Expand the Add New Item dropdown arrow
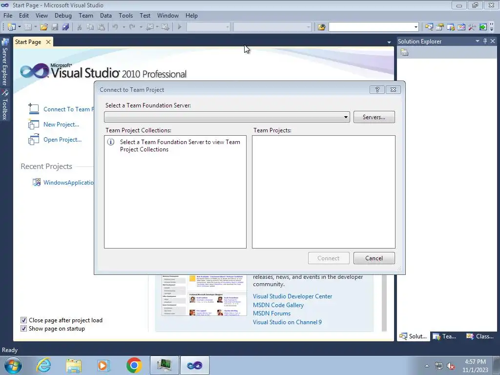The width and height of the screenshot is (500, 375). coord(35,27)
